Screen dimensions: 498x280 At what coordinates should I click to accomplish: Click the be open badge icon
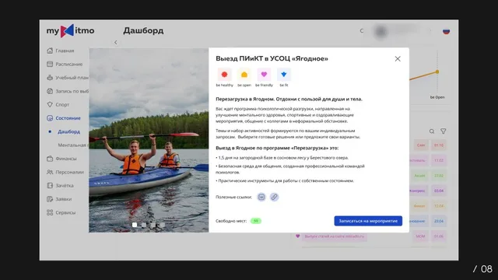click(x=244, y=75)
